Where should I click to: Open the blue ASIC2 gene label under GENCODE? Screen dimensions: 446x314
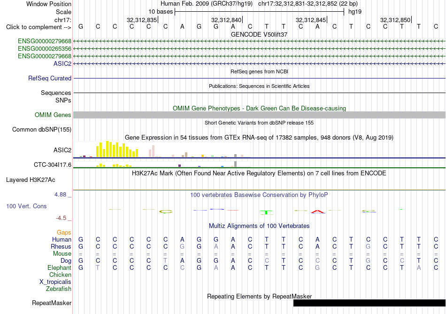click(62, 63)
